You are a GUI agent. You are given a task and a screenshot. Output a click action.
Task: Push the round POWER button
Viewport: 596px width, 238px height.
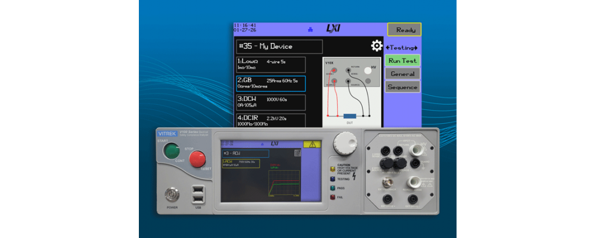(172, 195)
